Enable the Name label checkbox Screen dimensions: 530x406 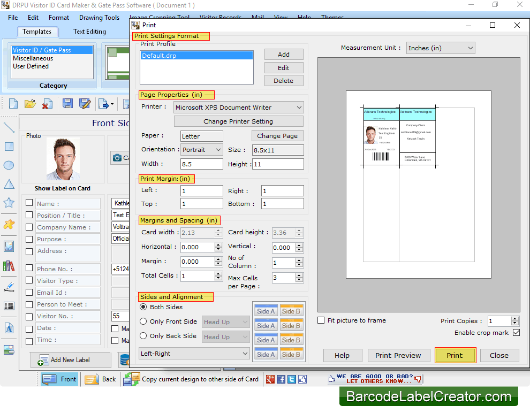tap(28, 203)
